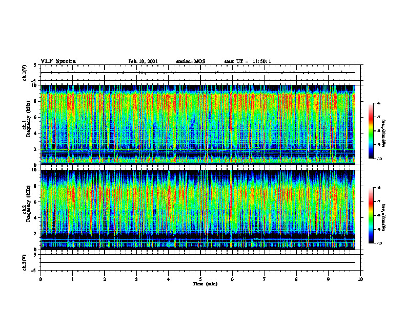The width and height of the screenshot is (406, 313).
Task: Click inside the ch.2 spectrogram panel
Action: [198, 210]
